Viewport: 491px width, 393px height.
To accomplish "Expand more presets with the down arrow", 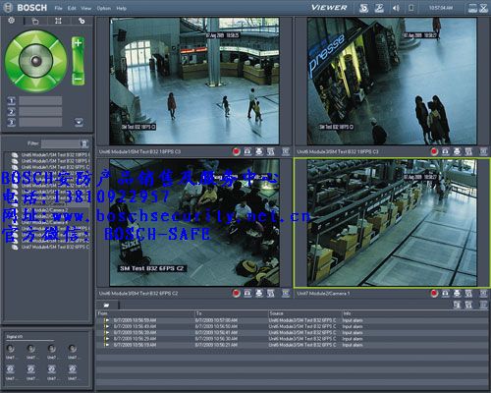I will (79, 122).
